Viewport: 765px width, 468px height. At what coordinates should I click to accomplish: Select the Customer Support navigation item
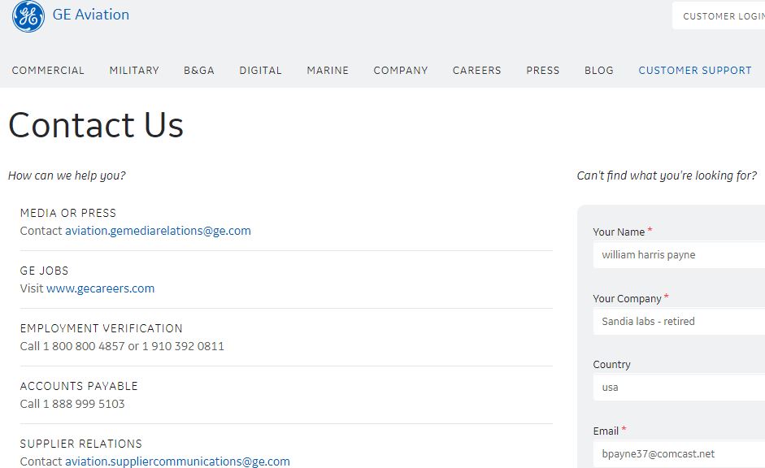[x=695, y=71]
